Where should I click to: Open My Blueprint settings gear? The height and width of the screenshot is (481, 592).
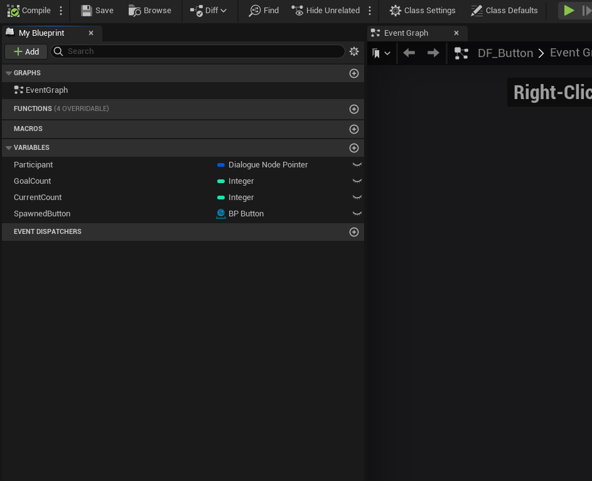pos(354,51)
